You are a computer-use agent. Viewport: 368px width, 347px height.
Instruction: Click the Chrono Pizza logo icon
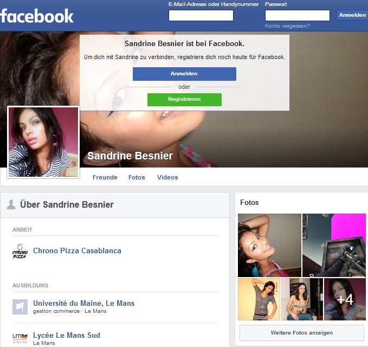tap(20, 251)
